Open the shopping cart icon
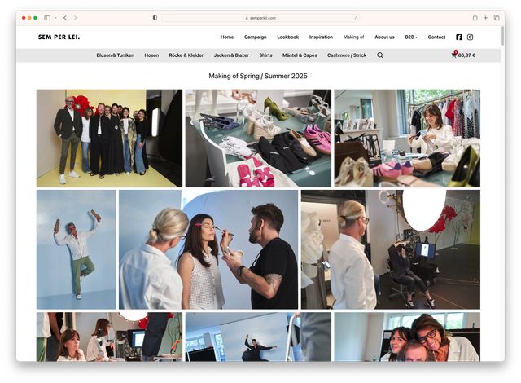 tap(454, 55)
